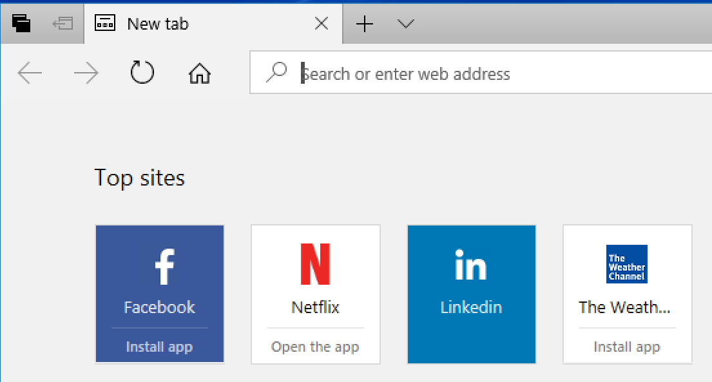Click the Refresh page icon
Viewport: 712px width, 382px height.
(142, 73)
